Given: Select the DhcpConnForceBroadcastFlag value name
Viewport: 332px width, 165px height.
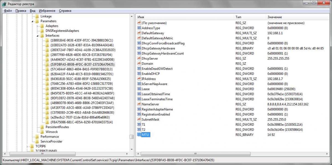Looking at the screenshot, I should (163, 43).
